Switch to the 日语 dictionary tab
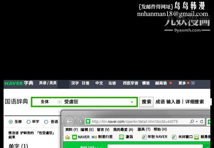The width and height of the screenshot is (214, 148). 86,83
